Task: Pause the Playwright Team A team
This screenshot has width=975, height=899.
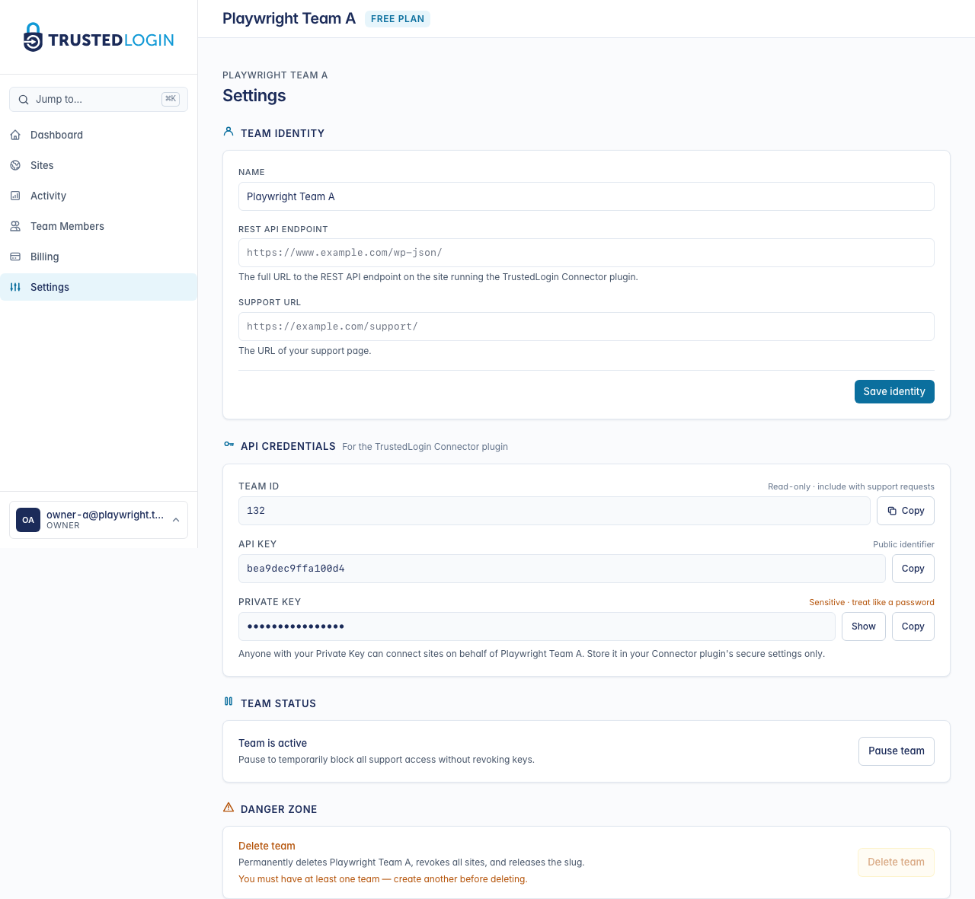Action: pos(896,751)
